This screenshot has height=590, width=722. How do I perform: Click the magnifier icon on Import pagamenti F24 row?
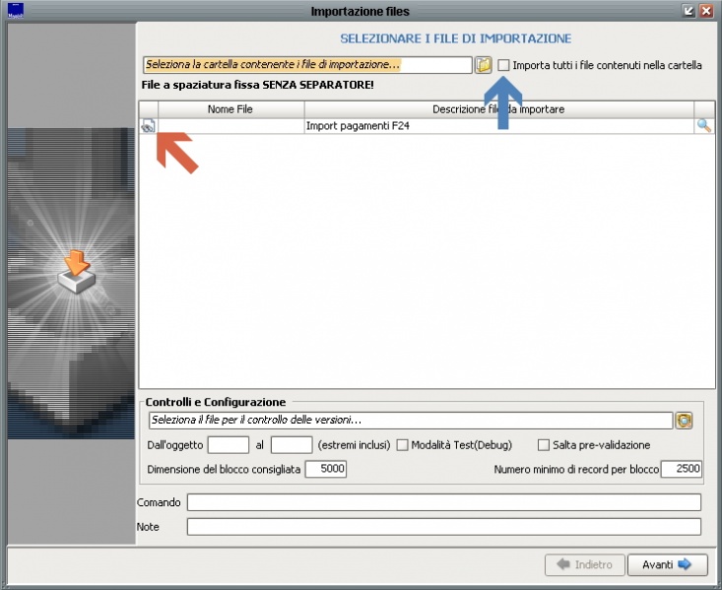(704, 126)
